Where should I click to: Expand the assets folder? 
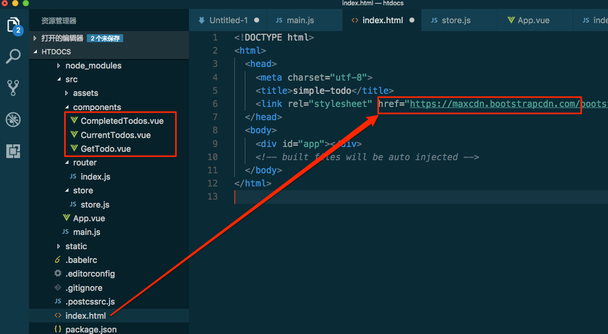point(66,93)
